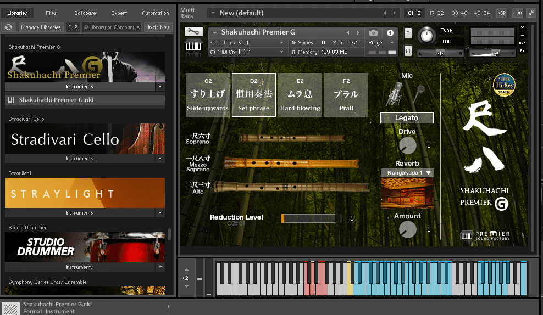Minimize rack view with diagonal arrows icon
Viewport: 543px width, 315px height.
pyautogui.click(x=531, y=13)
